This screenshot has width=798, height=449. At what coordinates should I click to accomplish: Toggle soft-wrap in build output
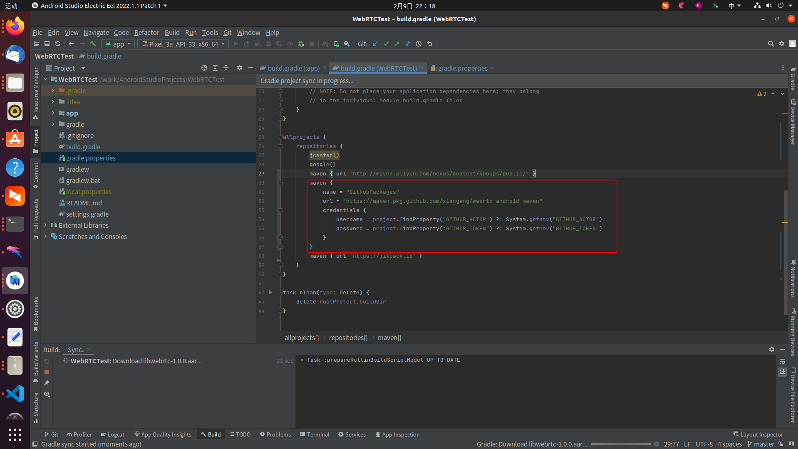click(x=782, y=362)
